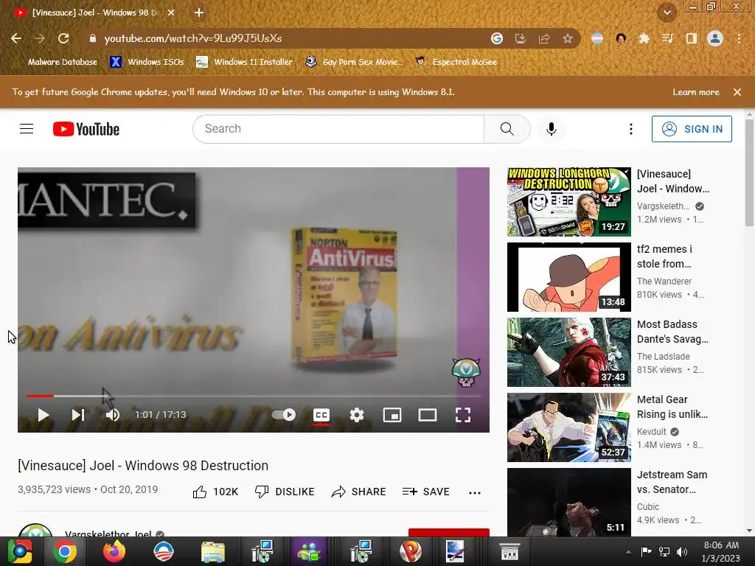
Task: Toggle the autoplay switch off
Action: coord(284,415)
